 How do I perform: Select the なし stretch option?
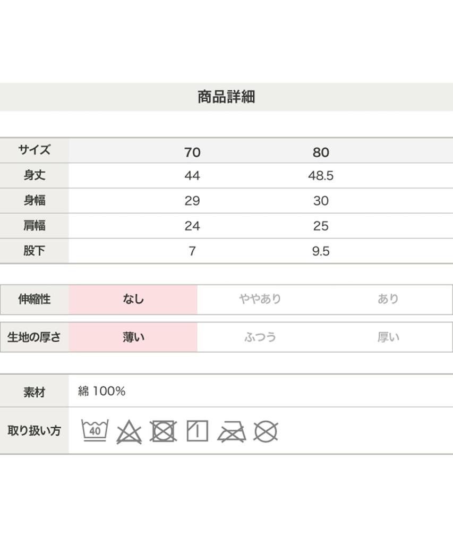(133, 300)
